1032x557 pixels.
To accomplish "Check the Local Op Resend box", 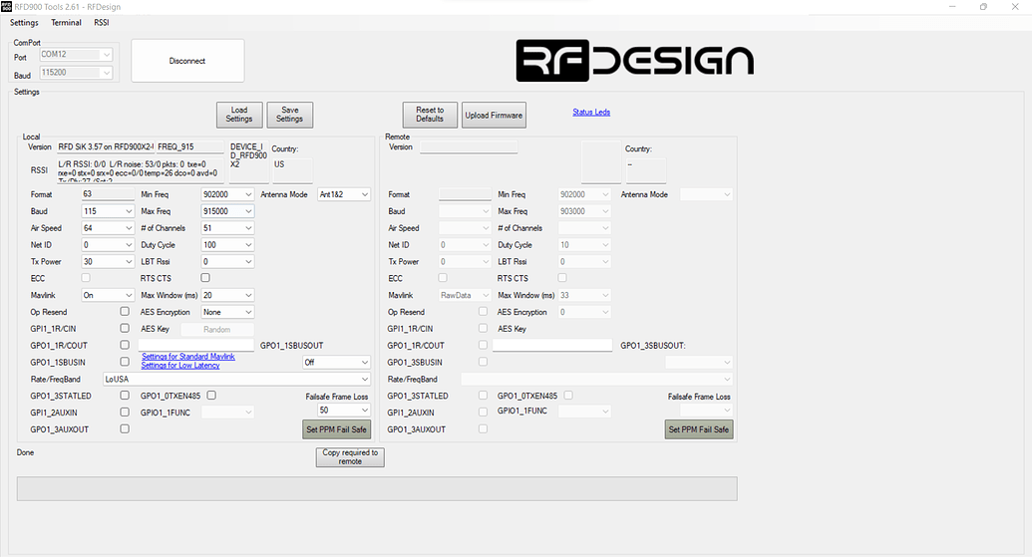I will [125, 312].
